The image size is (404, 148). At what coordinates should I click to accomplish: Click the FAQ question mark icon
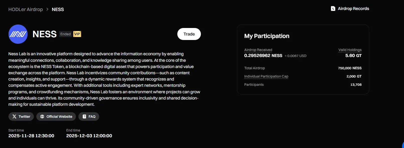pos(84,116)
